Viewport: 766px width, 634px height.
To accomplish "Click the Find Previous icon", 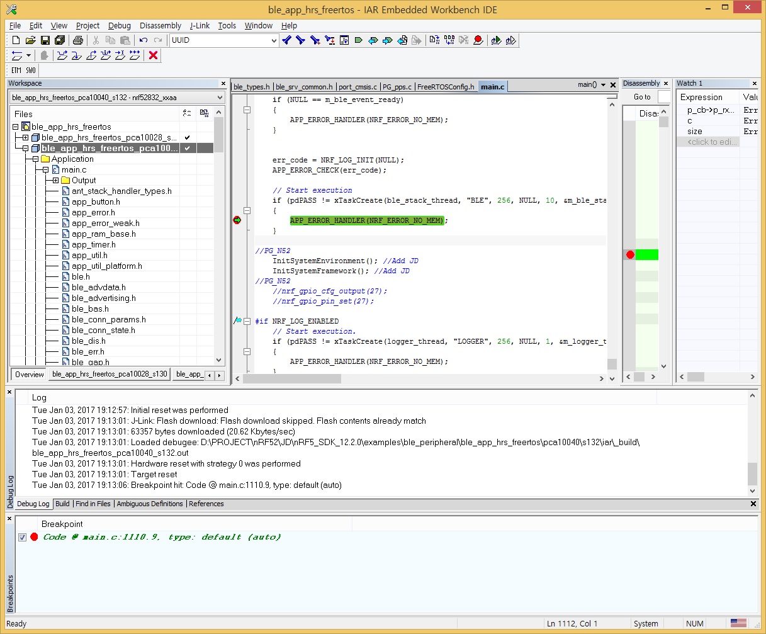I will [x=287, y=40].
